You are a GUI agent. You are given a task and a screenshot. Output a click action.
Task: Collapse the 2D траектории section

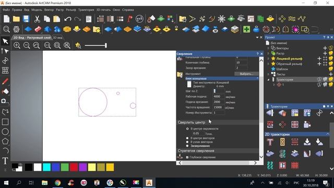(328, 134)
